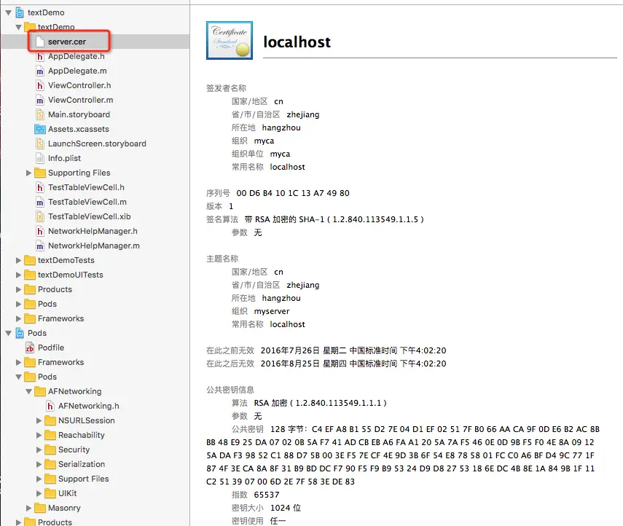
Task: Expand the Masonry group
Action: 28,508
